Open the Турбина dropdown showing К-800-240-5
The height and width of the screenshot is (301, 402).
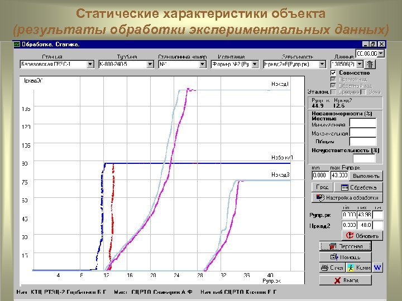150,64
